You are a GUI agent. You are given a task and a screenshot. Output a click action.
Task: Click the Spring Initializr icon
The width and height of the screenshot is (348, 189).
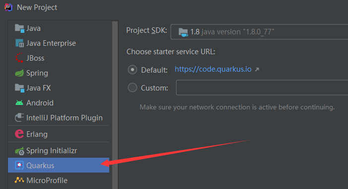pyautogui.click(x=19, y=151)
